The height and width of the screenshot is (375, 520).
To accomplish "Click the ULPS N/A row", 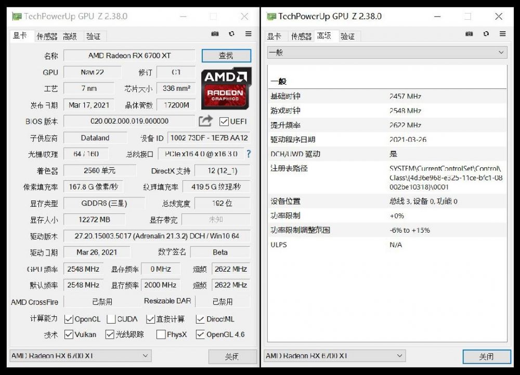I will (387, 245).
